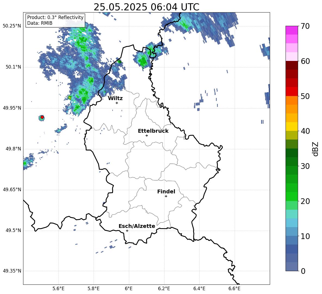Click the colorbar label "40"
Viewport: 322px width, 294px height.
pyautogui.click(x=305, y=131)
